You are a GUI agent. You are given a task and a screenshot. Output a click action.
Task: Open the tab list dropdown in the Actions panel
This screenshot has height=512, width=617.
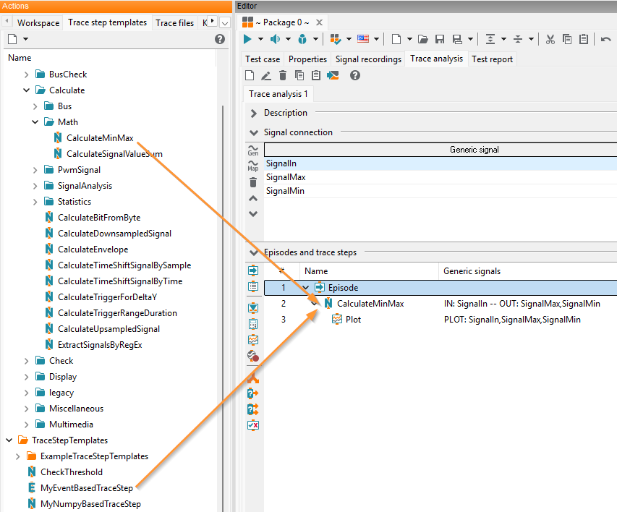(225, 23)
